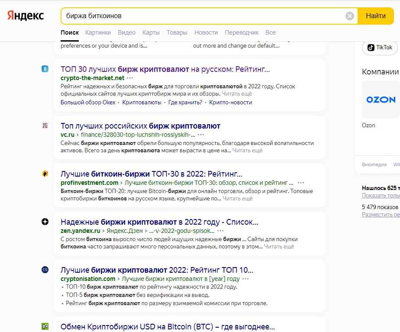Open Топ лучших российских бирж криптовалют result
The height and width of the screenshot is (332, 400).
(x=140, y=126)
